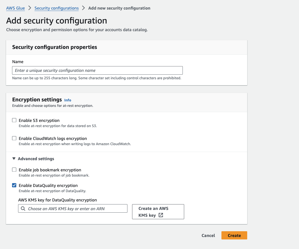Go to AWS Glue breadcrumb
This screenshot has height=249, width=299.
click(15, 8)
